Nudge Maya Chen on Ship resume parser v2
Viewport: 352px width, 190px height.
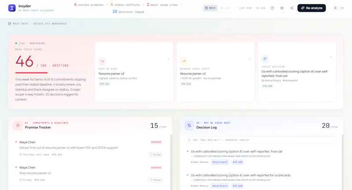click(x=156, y=180)
